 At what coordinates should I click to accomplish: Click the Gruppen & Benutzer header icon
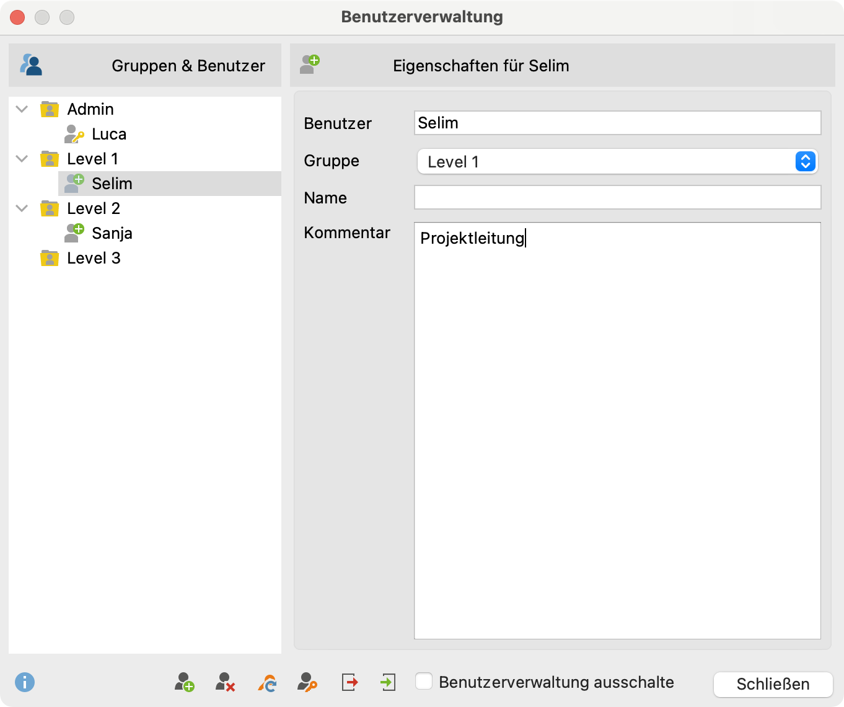(x=31, y=64)
